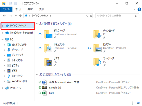Viewport: 142px width, 106px height.
Task: Expand the ネットワーク tree node
Action: coord(3,88)
